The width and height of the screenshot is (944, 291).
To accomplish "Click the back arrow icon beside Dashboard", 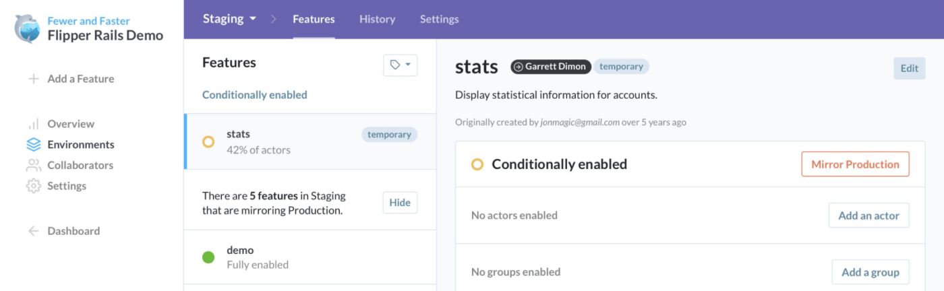I will coord(33,231).
